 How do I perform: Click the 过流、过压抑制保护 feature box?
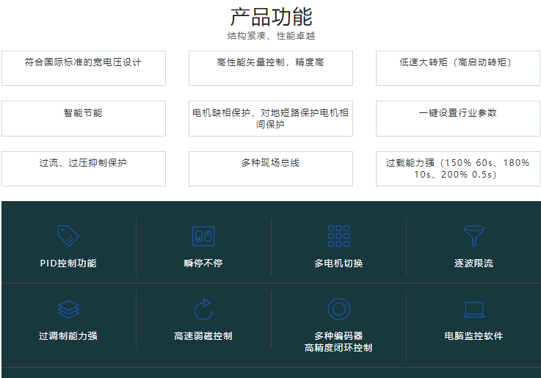pos(84,168)
